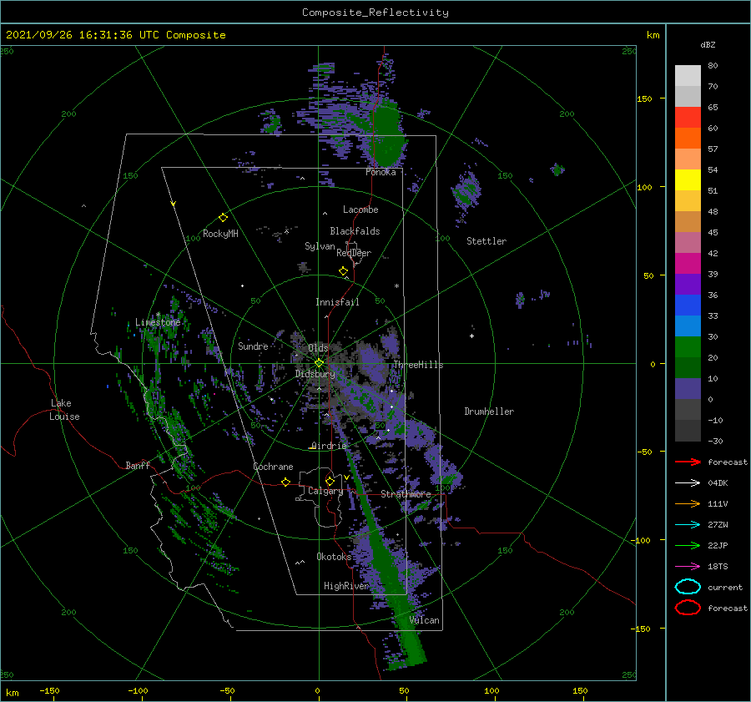Click the Lacombe town label

tap(360, 210)
